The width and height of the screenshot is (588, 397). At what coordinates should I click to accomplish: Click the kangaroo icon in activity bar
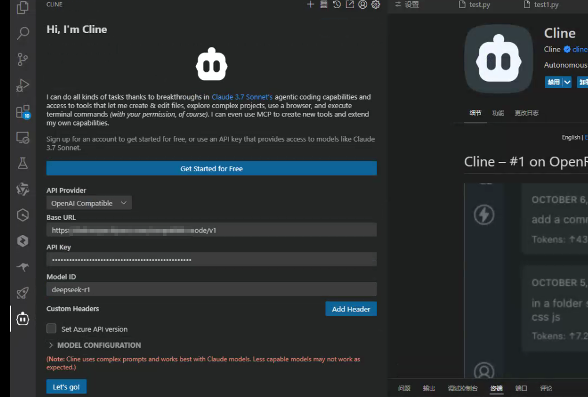(23, 267)
